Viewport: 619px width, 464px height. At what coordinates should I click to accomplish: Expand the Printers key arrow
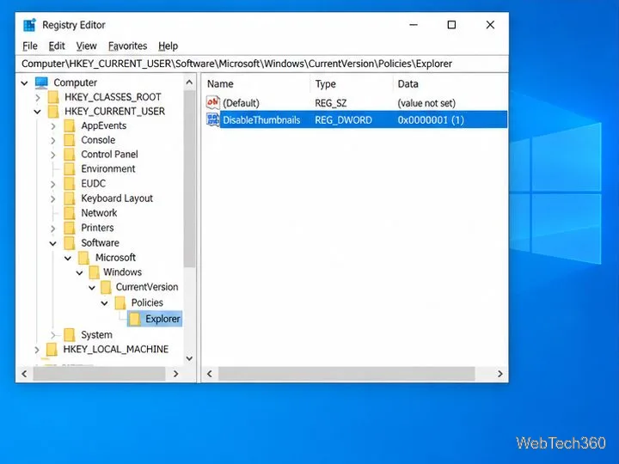coord(53,228)
